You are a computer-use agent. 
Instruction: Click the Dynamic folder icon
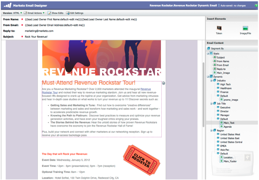point(211,76)
